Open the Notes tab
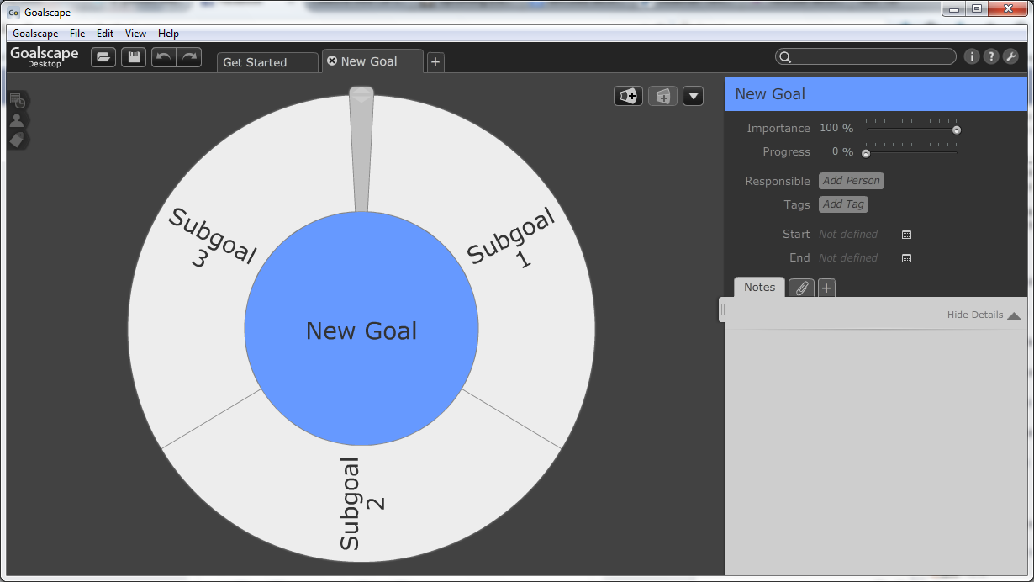 tap(759, 287)
